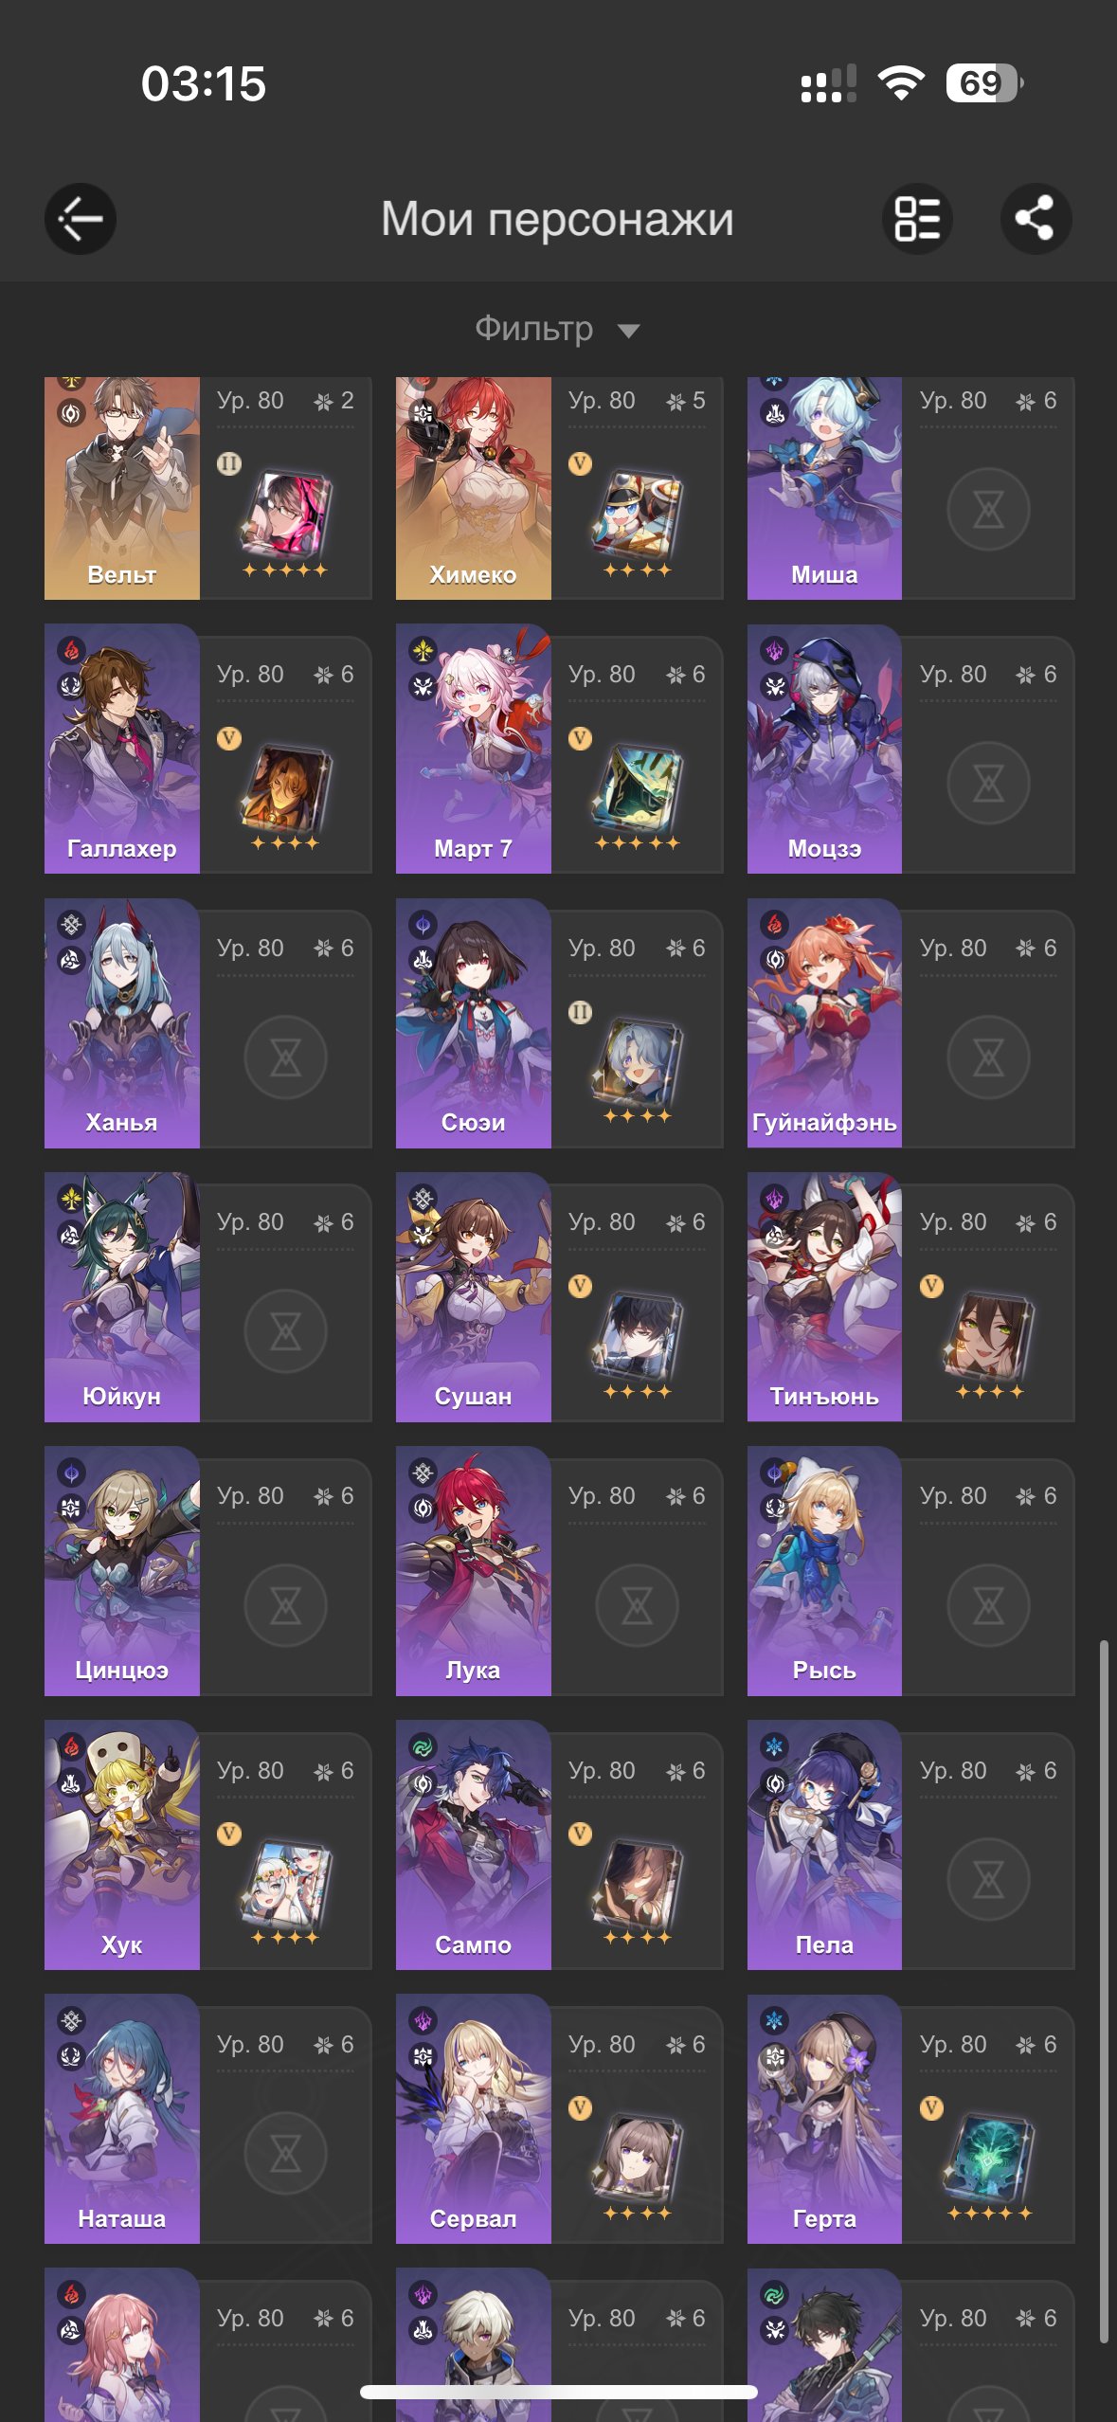Open the Пела character card
The height and width of the screenshot is (2422, 1117).
coord(910,1845)
